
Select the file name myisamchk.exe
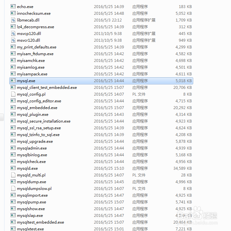click(x=31, y=61)
